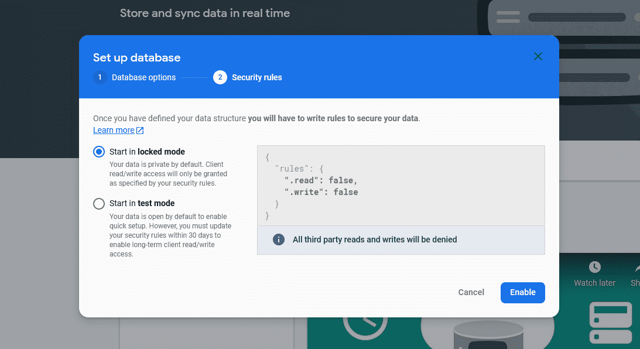640x349 pixels.
Task: Click step 1 number circle
Action: (x=100, y=77)
